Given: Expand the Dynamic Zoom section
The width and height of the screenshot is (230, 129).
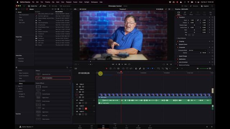Looking at the screenshot, I should [183, 44].
